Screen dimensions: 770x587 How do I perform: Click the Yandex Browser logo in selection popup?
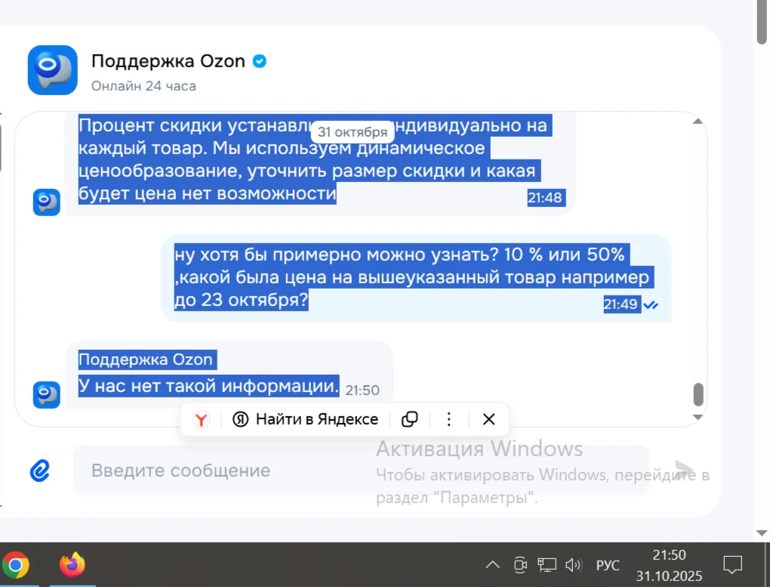(202, 419)
